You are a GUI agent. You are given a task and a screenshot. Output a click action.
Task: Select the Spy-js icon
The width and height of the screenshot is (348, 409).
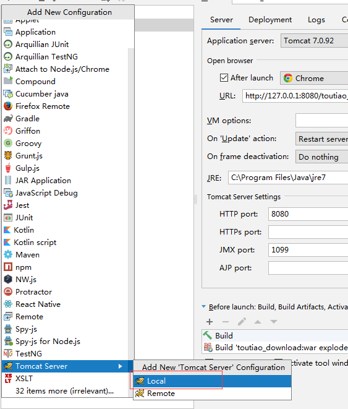(x=8, y=329)
